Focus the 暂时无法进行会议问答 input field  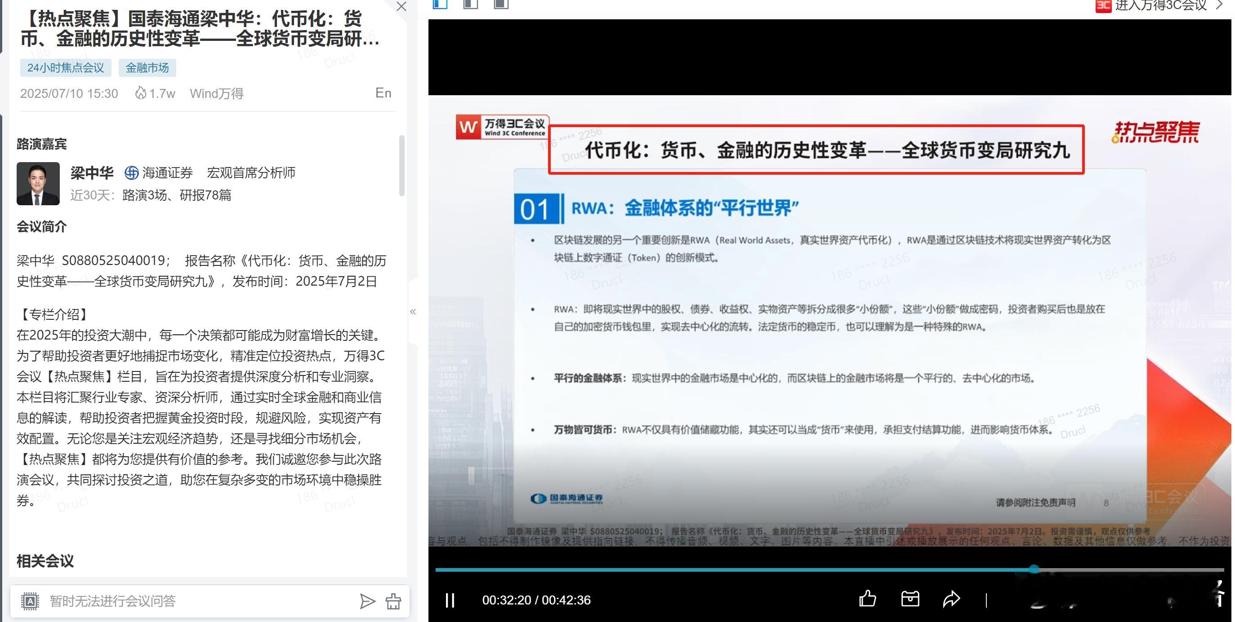point(199,601)
